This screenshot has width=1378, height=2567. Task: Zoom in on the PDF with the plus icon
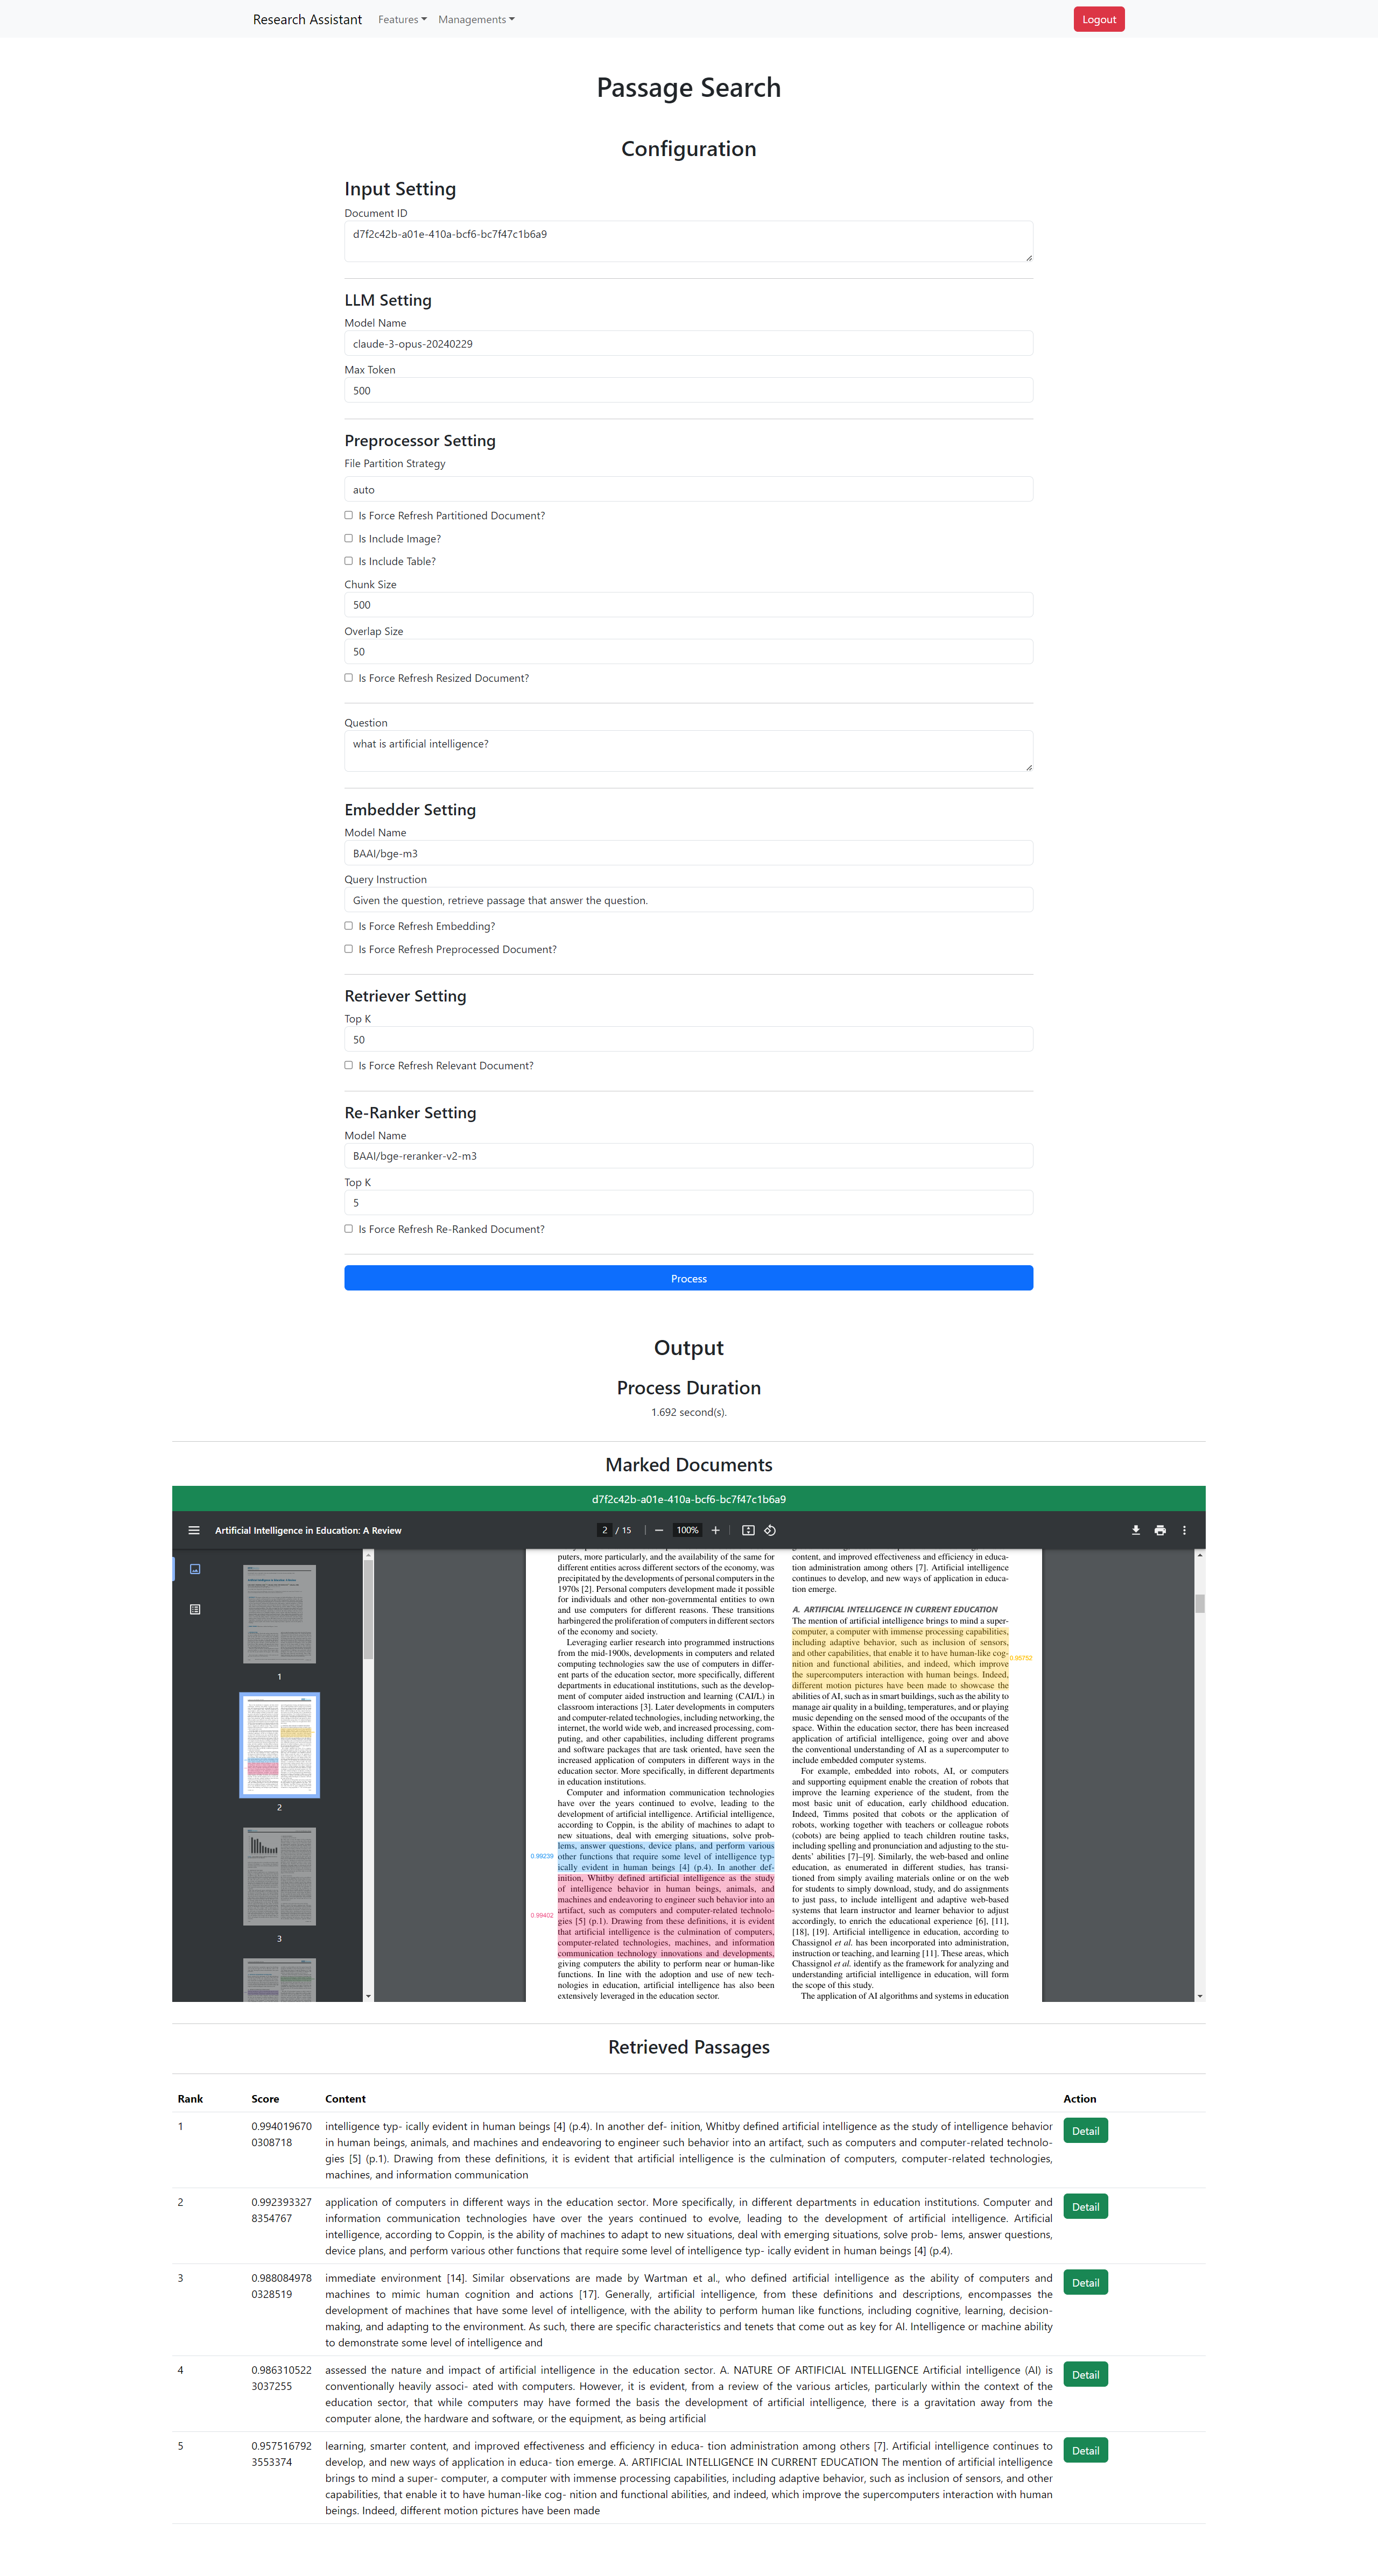(715, 1529)
